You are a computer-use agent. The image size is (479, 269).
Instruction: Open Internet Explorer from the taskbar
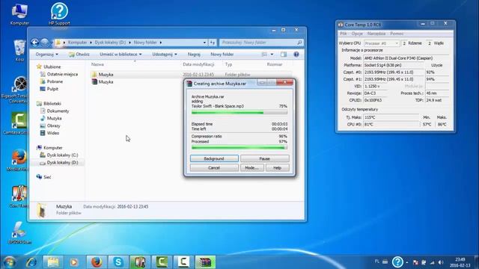(31, 262)
